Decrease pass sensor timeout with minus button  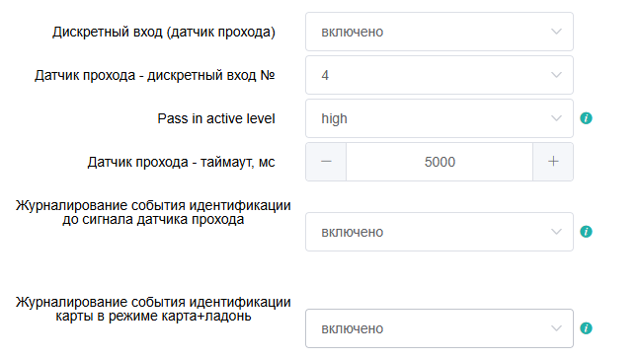[x=326, y=162]
